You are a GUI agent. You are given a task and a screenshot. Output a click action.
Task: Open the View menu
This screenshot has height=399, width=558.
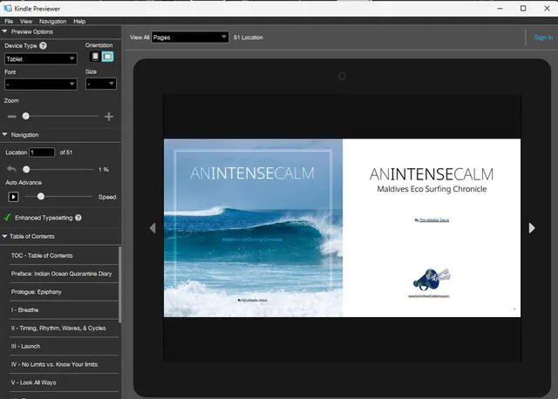pos(26,21)
